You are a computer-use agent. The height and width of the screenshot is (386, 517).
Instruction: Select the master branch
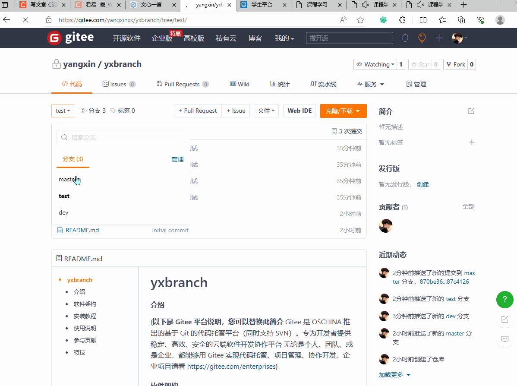pos(121,180)
